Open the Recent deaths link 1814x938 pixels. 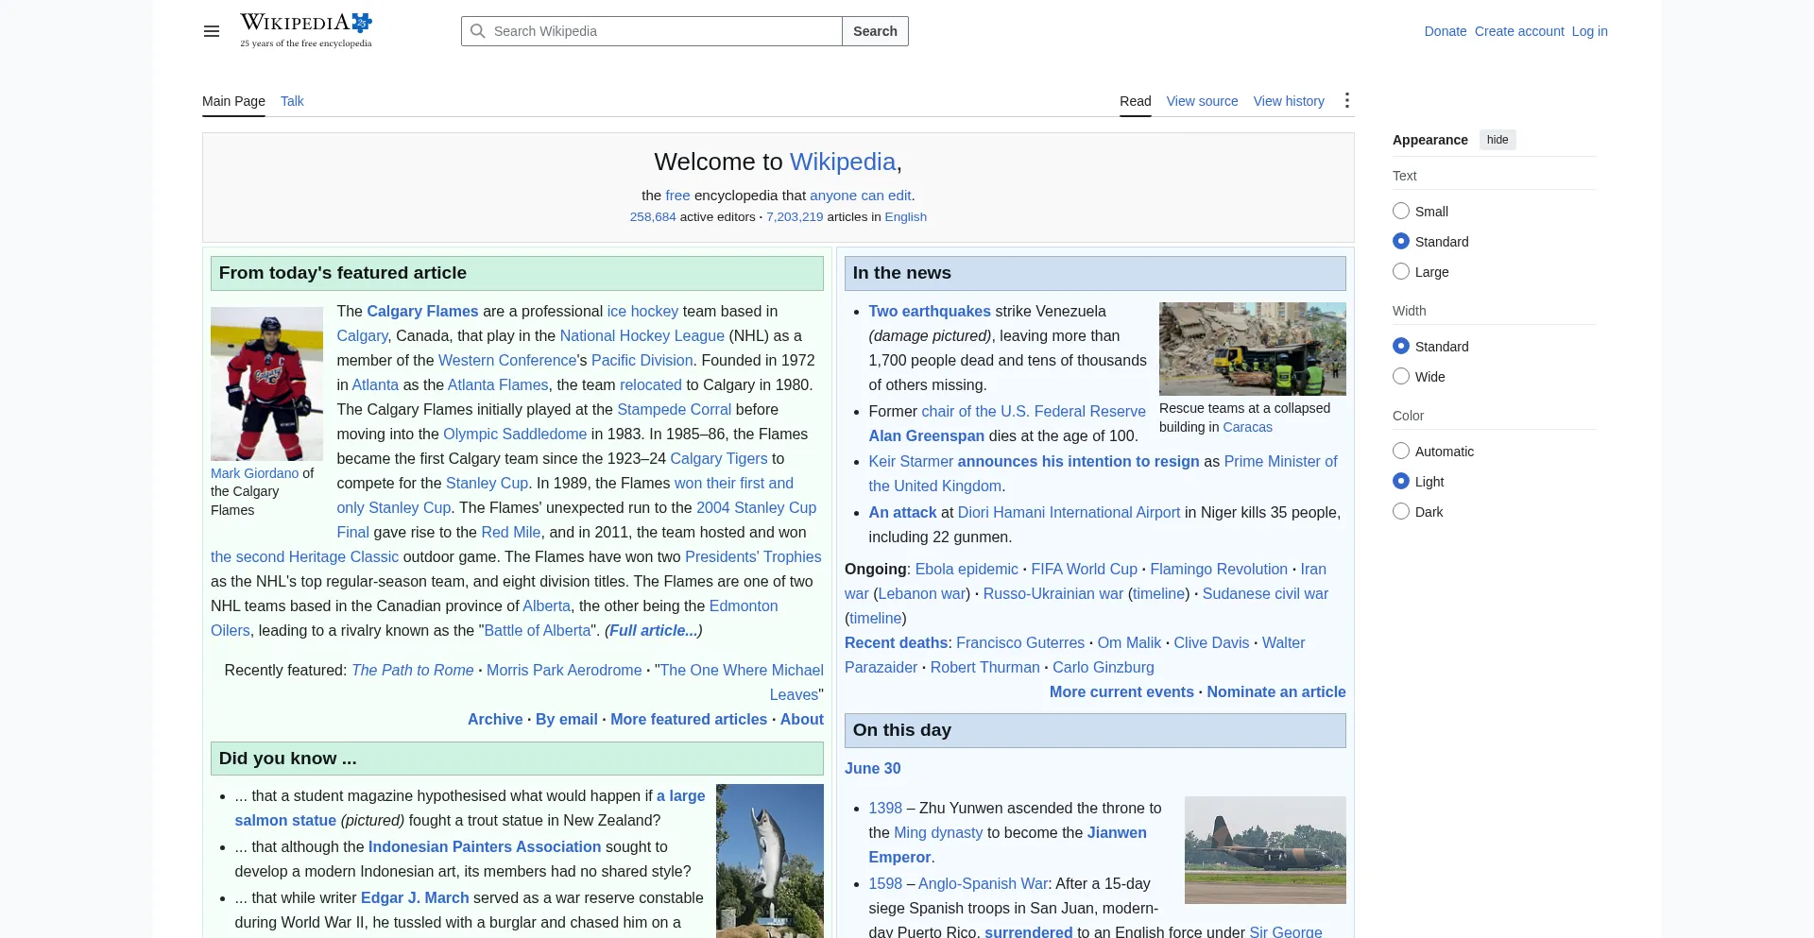click(x=896, y=642)
